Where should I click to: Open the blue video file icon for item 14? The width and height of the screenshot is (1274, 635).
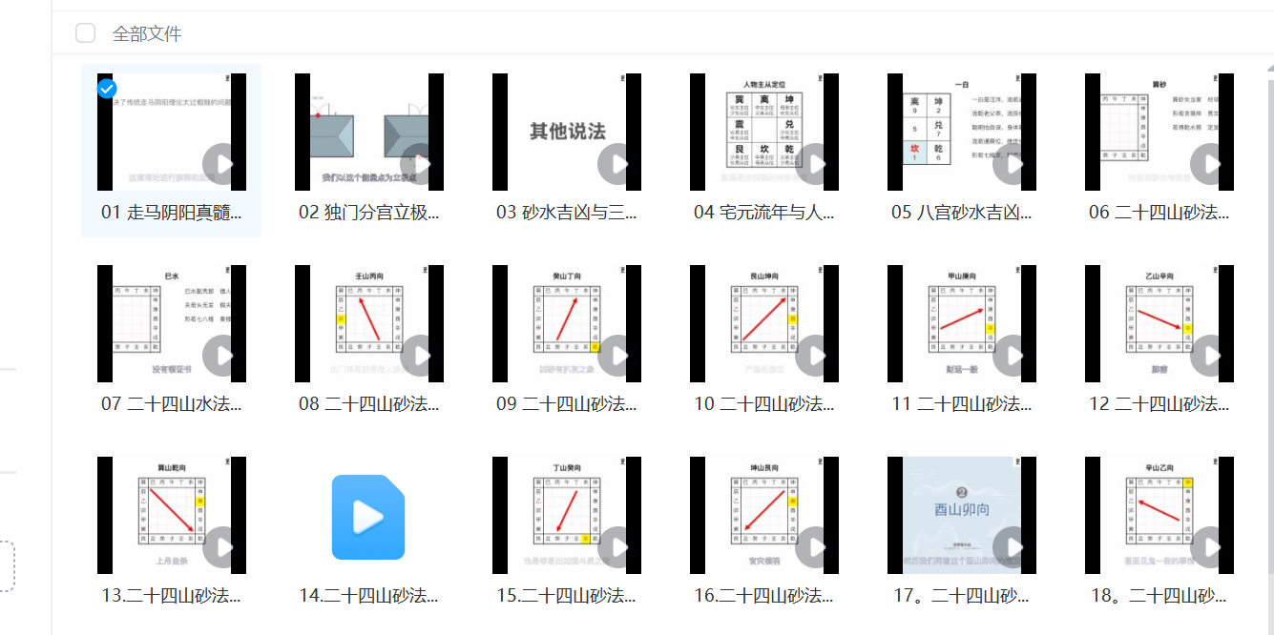point(368,517)
